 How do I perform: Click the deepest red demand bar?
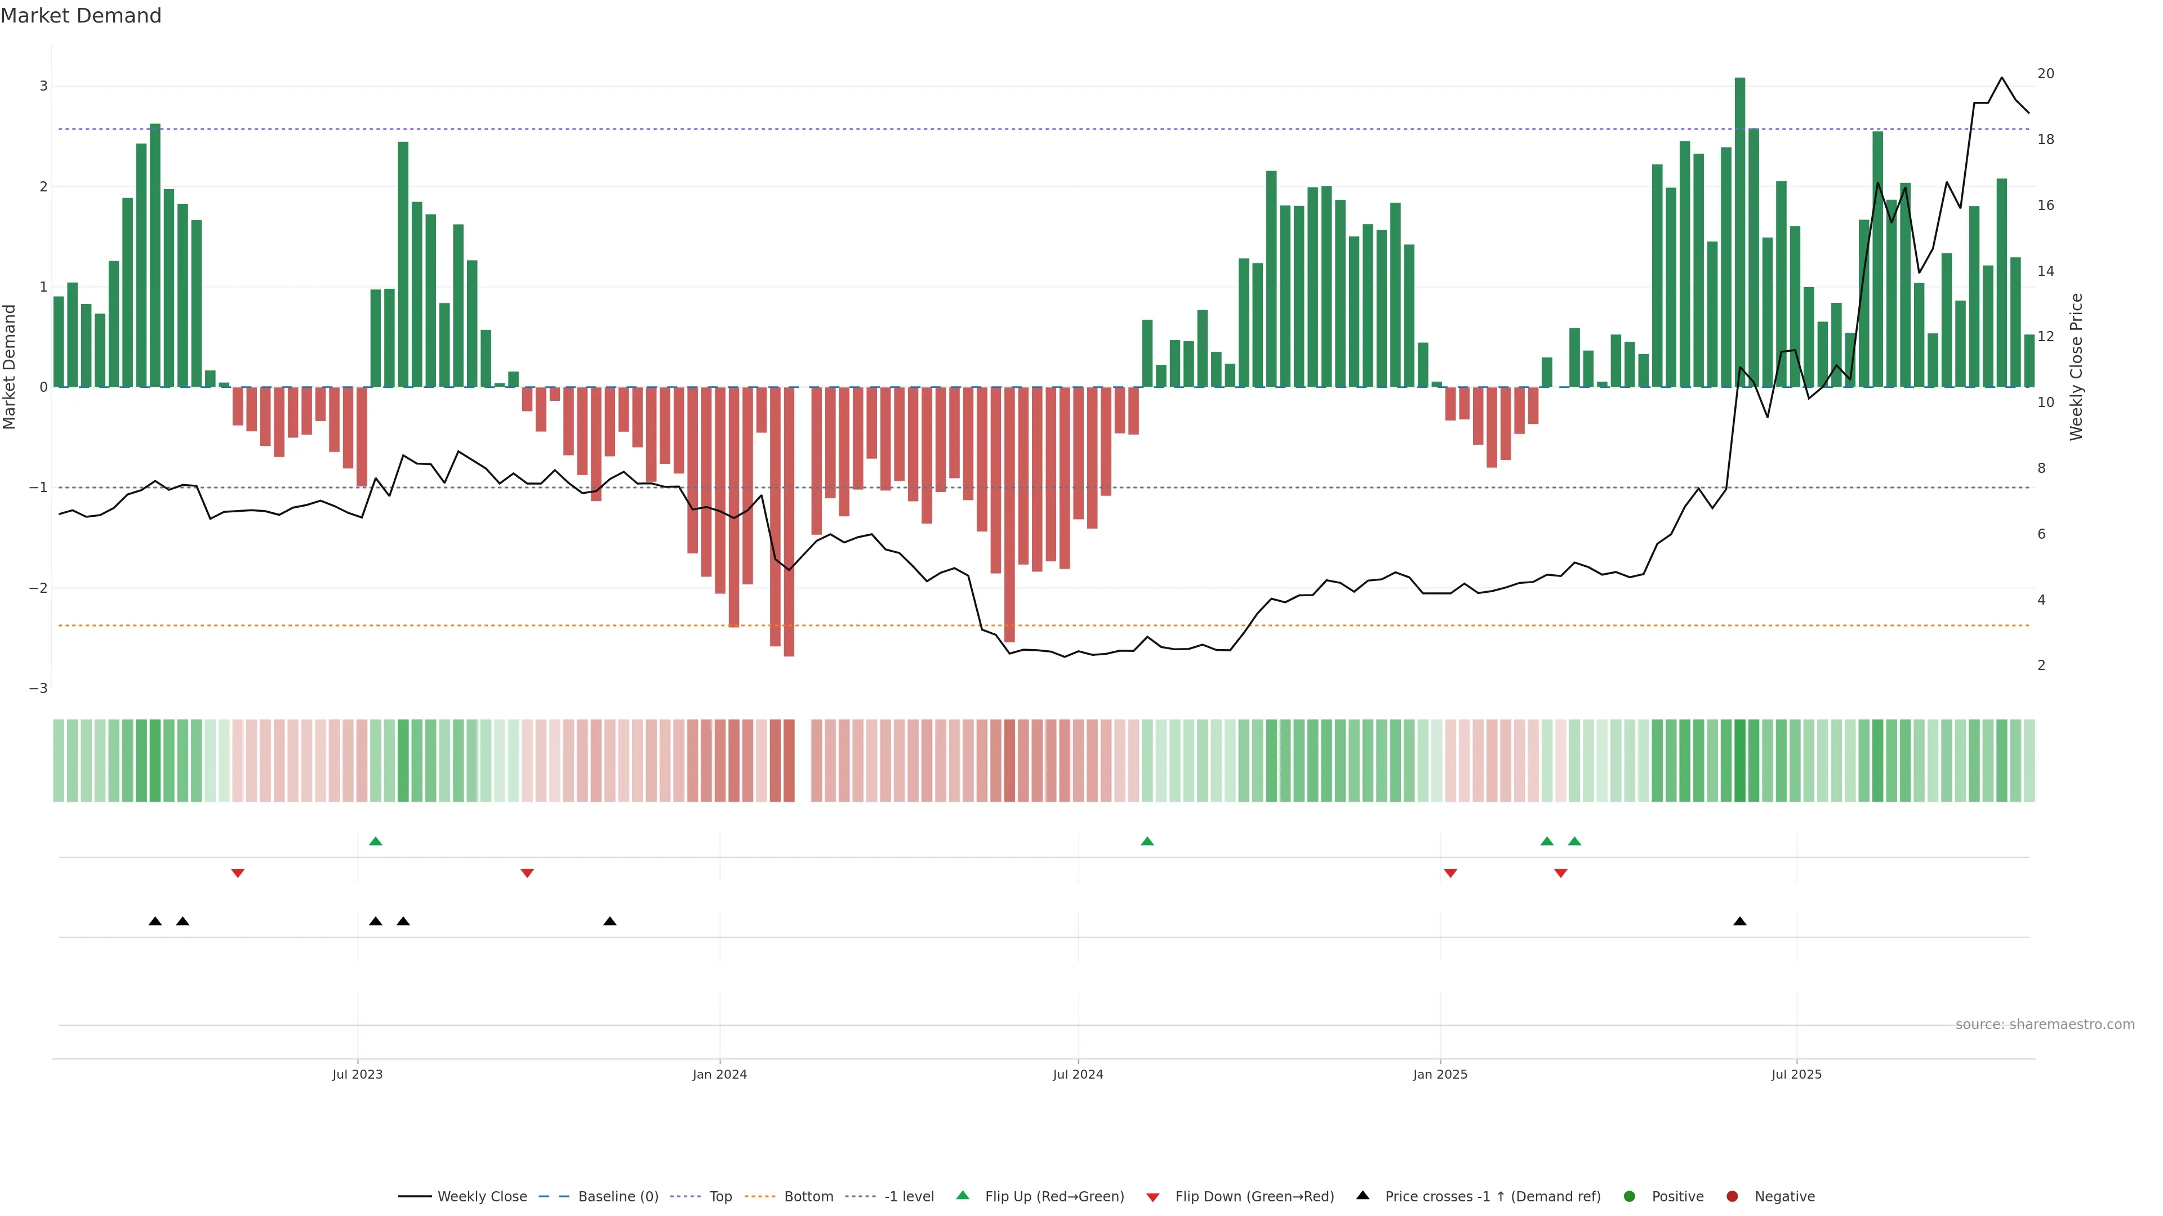[x=789, y=520]
